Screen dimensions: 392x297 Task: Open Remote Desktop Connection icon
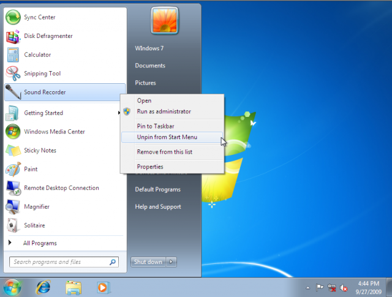(13, 188)
